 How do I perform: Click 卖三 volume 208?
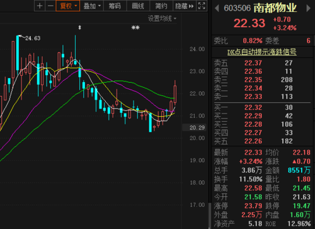[x=287, y=79]
